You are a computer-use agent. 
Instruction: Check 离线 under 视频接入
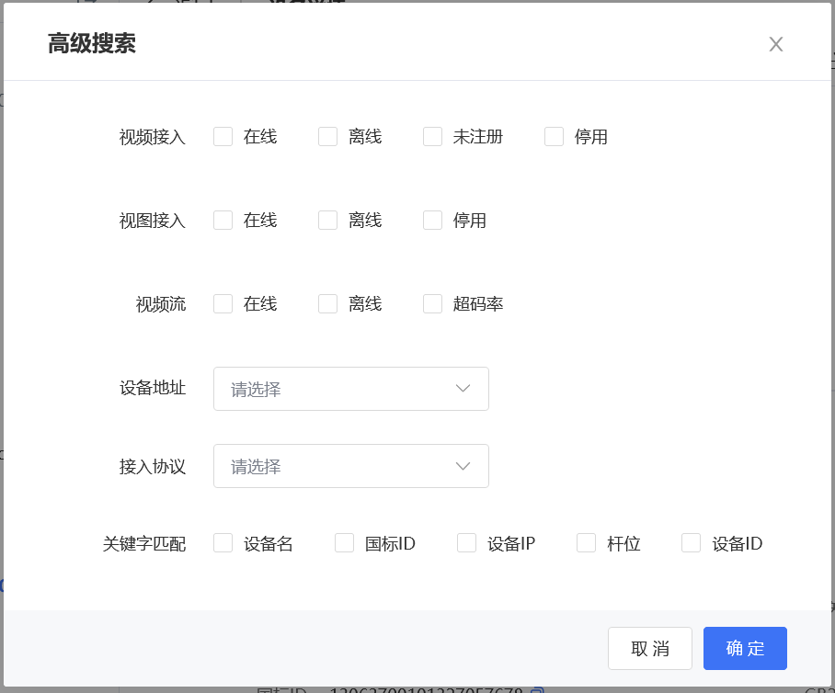(x=328, y=137)
